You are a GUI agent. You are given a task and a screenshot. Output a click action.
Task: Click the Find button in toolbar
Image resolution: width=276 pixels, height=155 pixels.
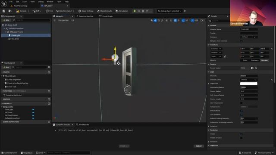pyautogui.click(x=50, y=11)
